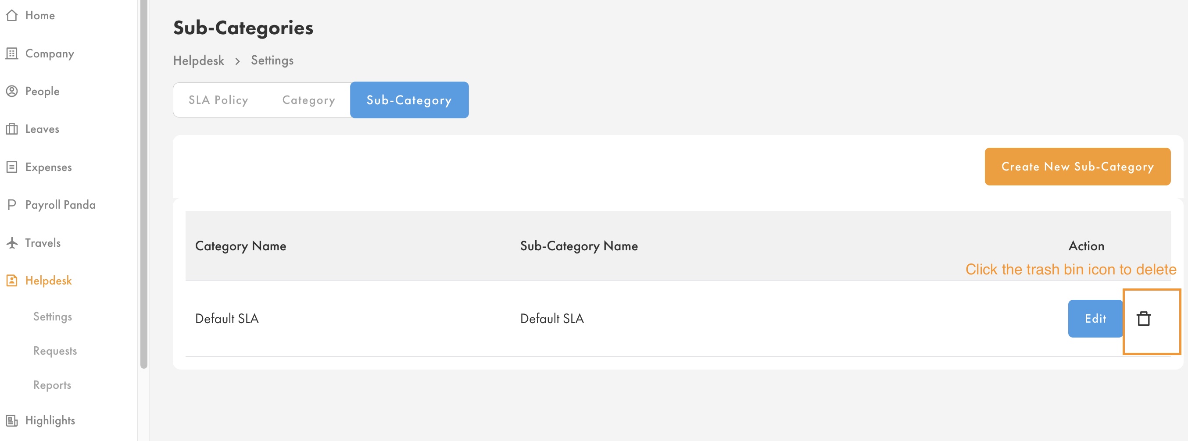This screenshot has height=441, width=1188.
Task: Click the Home house icon in sidebar
Action: coord(12,16)
